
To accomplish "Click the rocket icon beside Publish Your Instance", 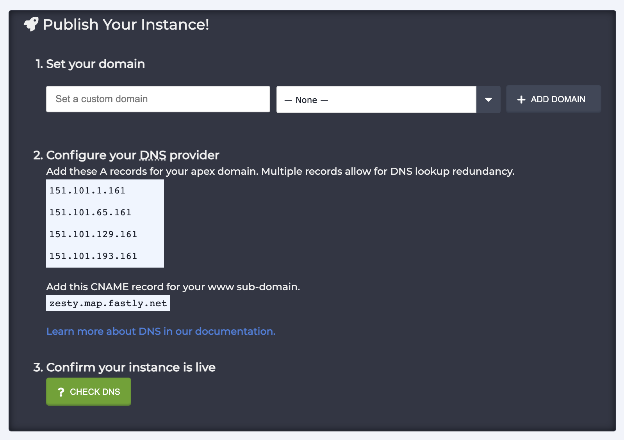I will (31, 24).
